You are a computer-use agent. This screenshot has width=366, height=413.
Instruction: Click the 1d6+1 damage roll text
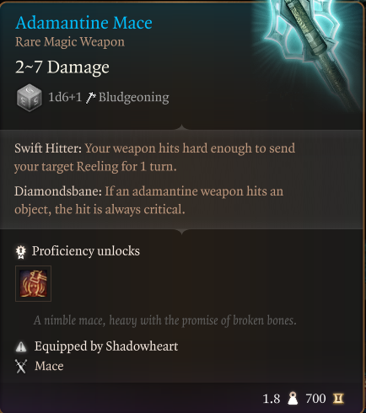65,97
